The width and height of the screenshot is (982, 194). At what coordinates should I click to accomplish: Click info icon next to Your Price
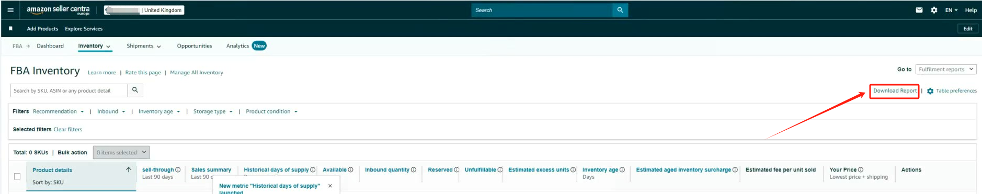[x=861, y=170]
